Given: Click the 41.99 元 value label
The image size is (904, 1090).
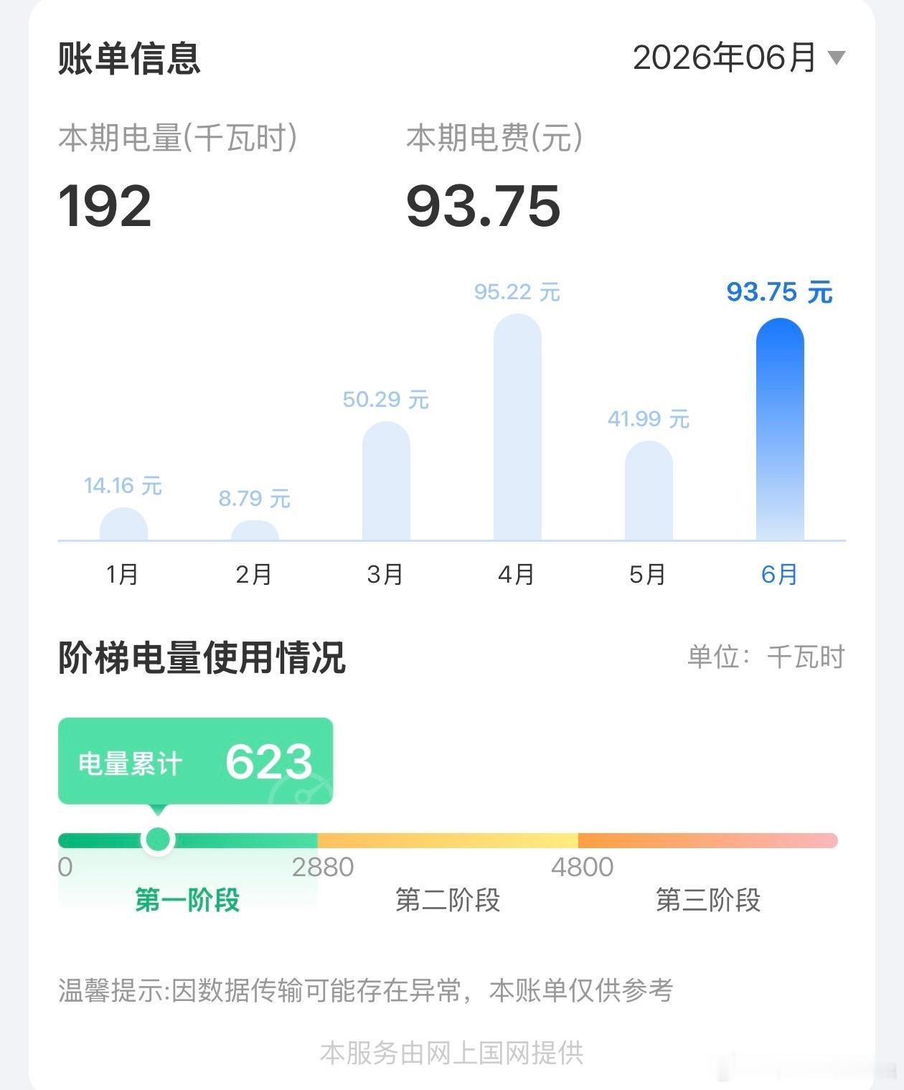Looking at the screenshot, I should 649,418.
